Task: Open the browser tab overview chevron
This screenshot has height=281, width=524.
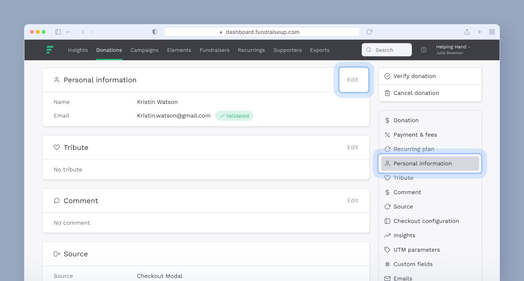Action: (67, 32)
